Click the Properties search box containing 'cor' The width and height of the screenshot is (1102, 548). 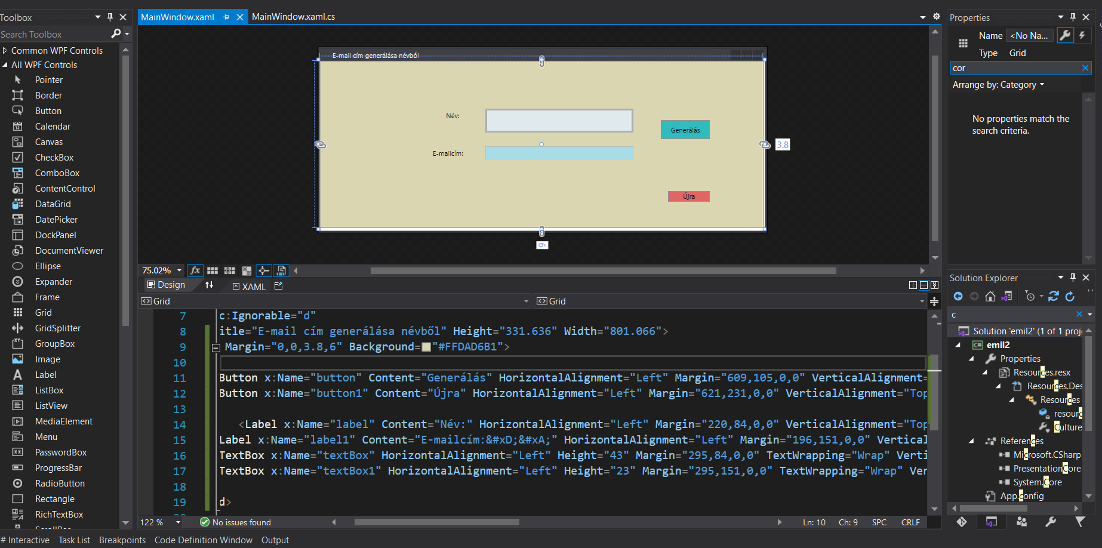click(x=1015, y=68)
